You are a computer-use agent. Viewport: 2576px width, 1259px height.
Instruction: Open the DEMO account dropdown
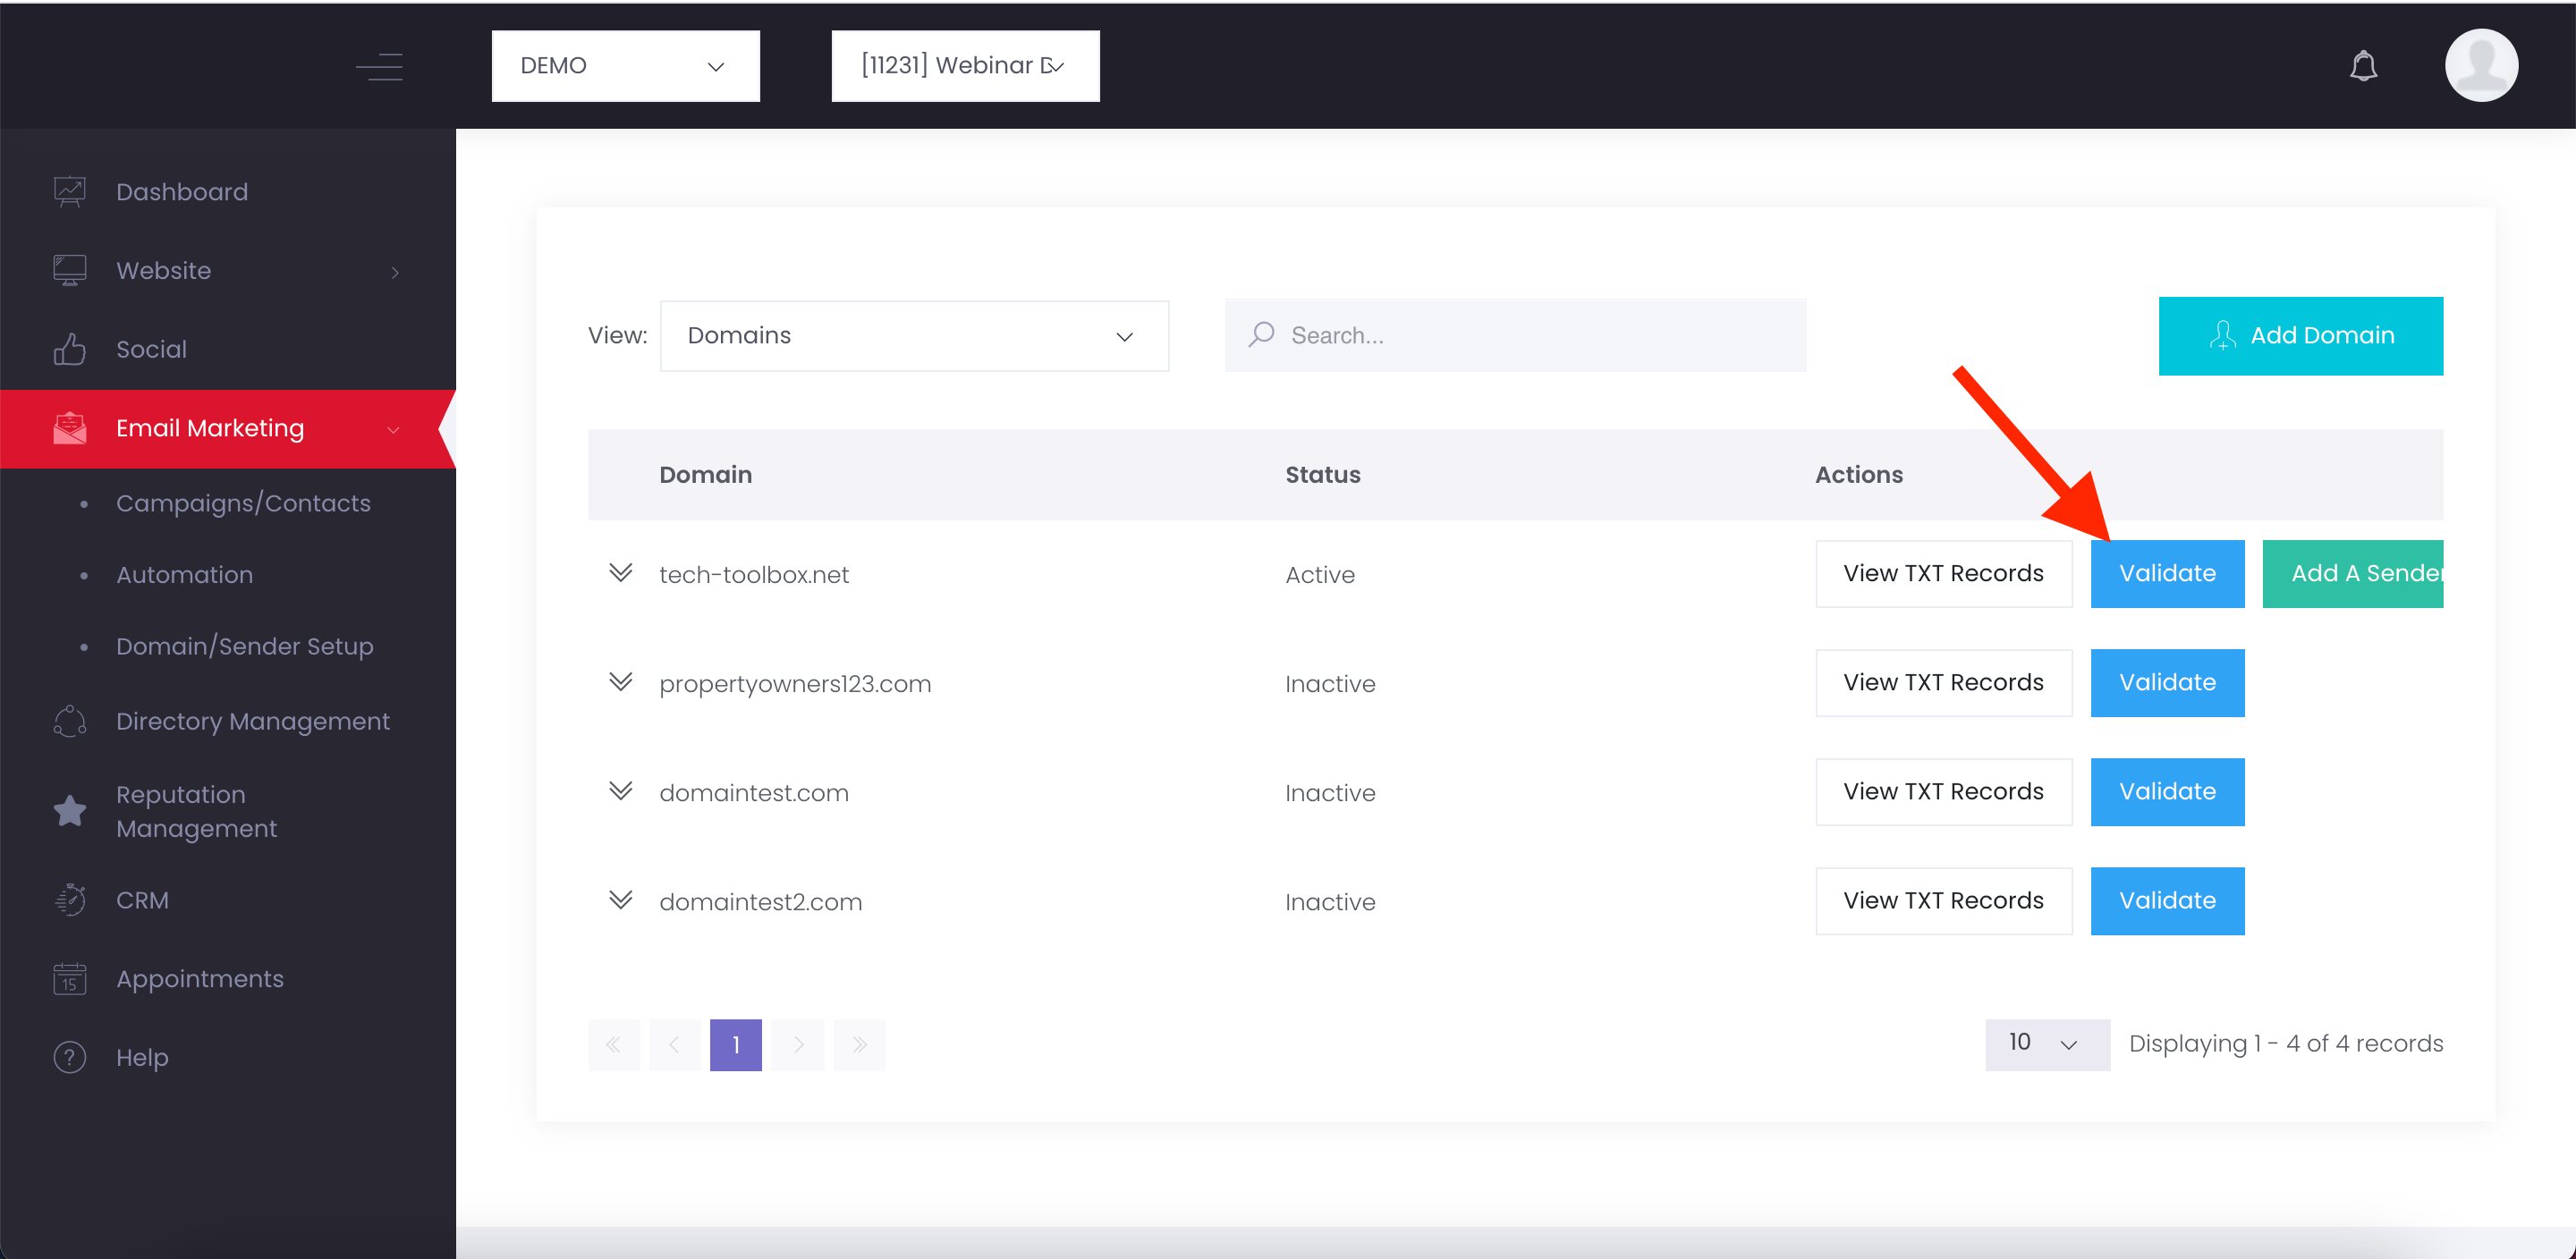[x=625, y=66]
